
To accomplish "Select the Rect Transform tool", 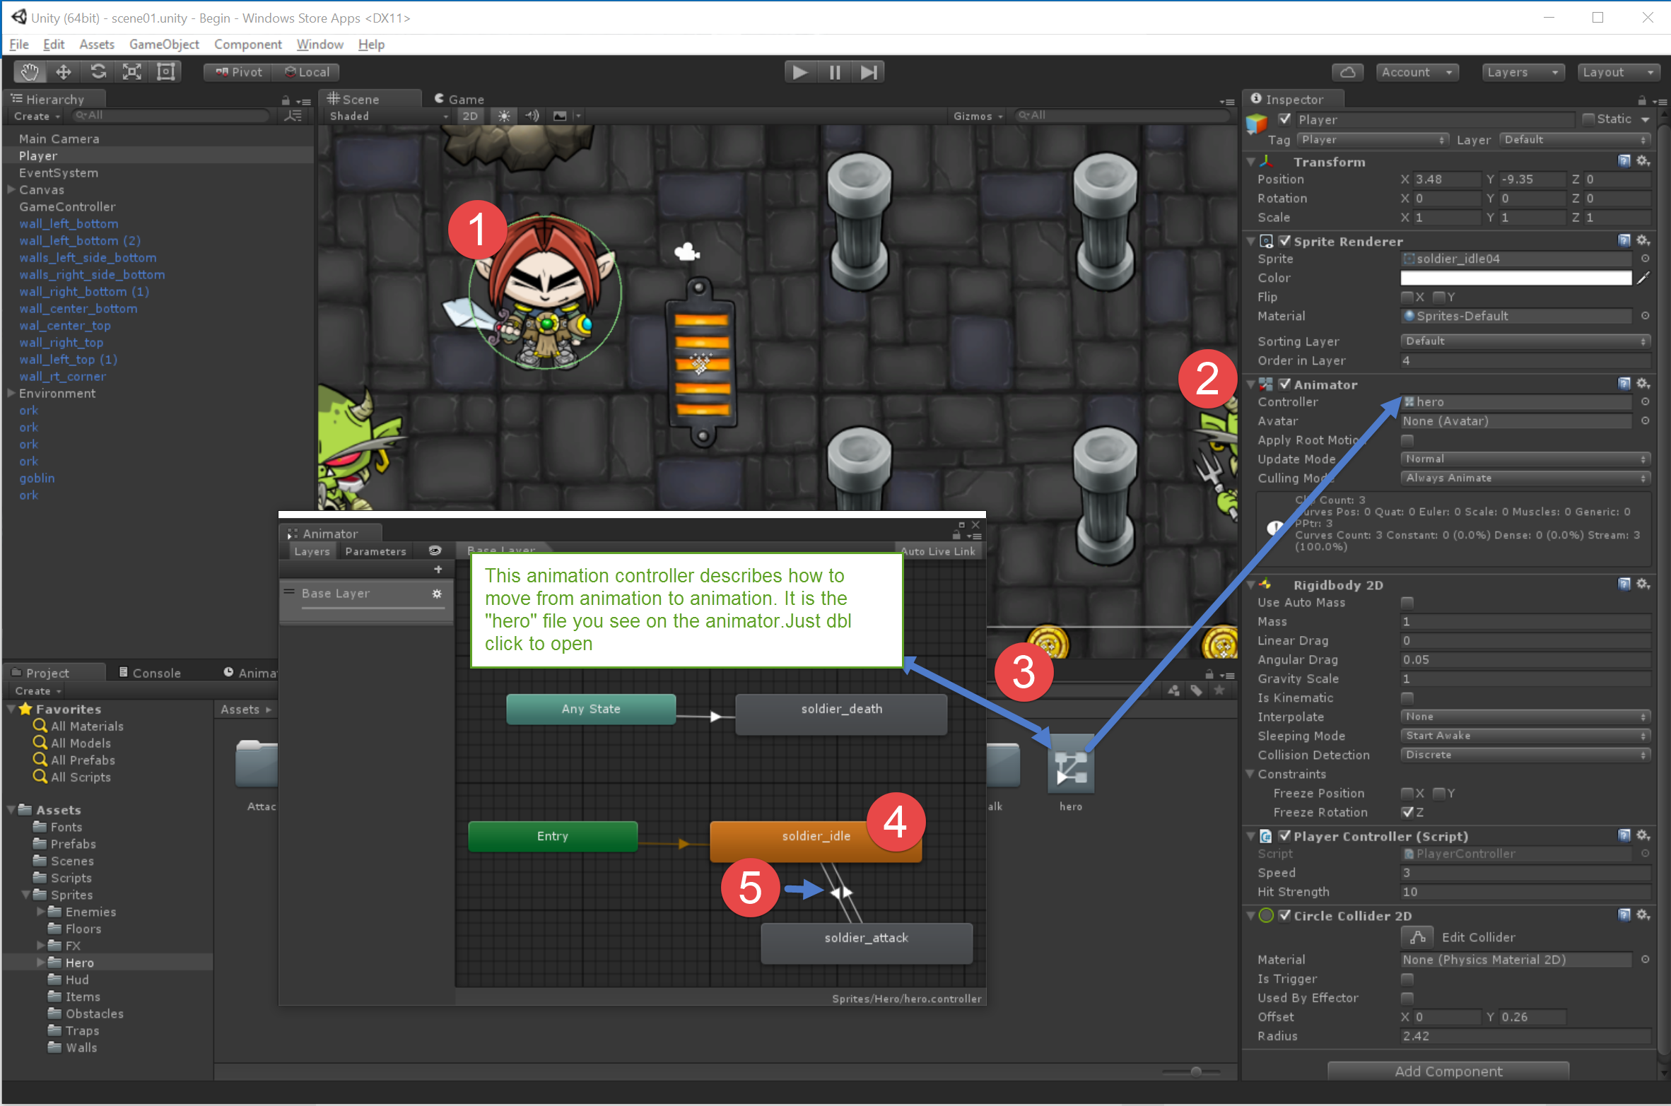I will click(166, 72).
